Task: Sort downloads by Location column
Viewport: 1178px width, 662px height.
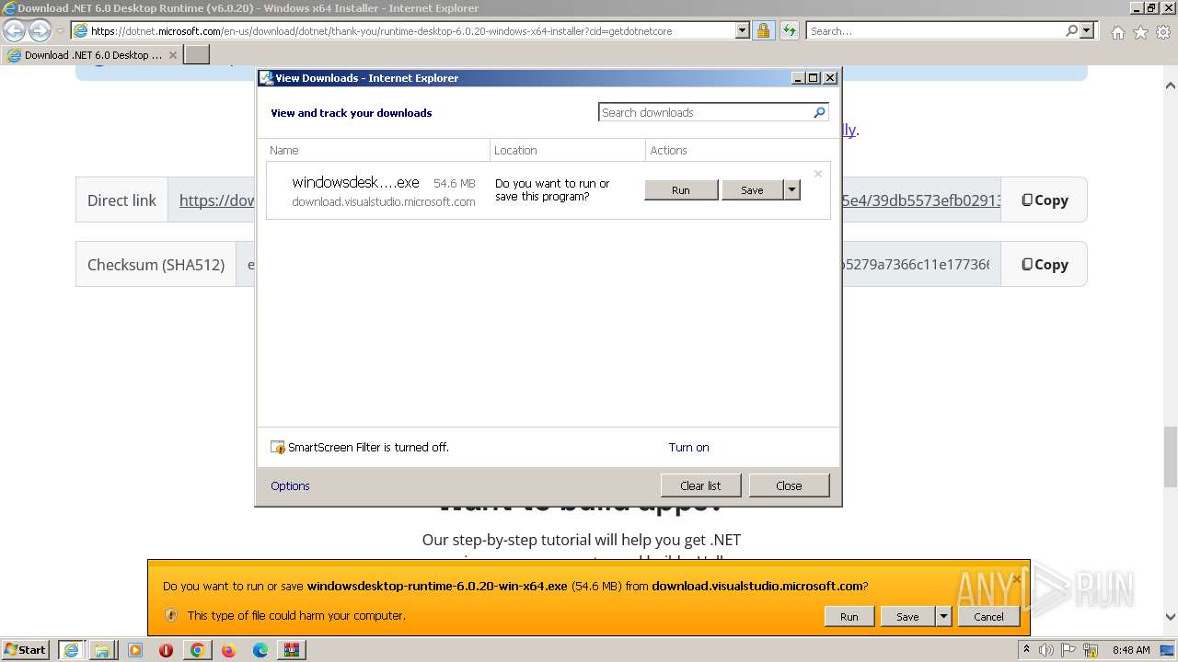Action: point(568,150)
